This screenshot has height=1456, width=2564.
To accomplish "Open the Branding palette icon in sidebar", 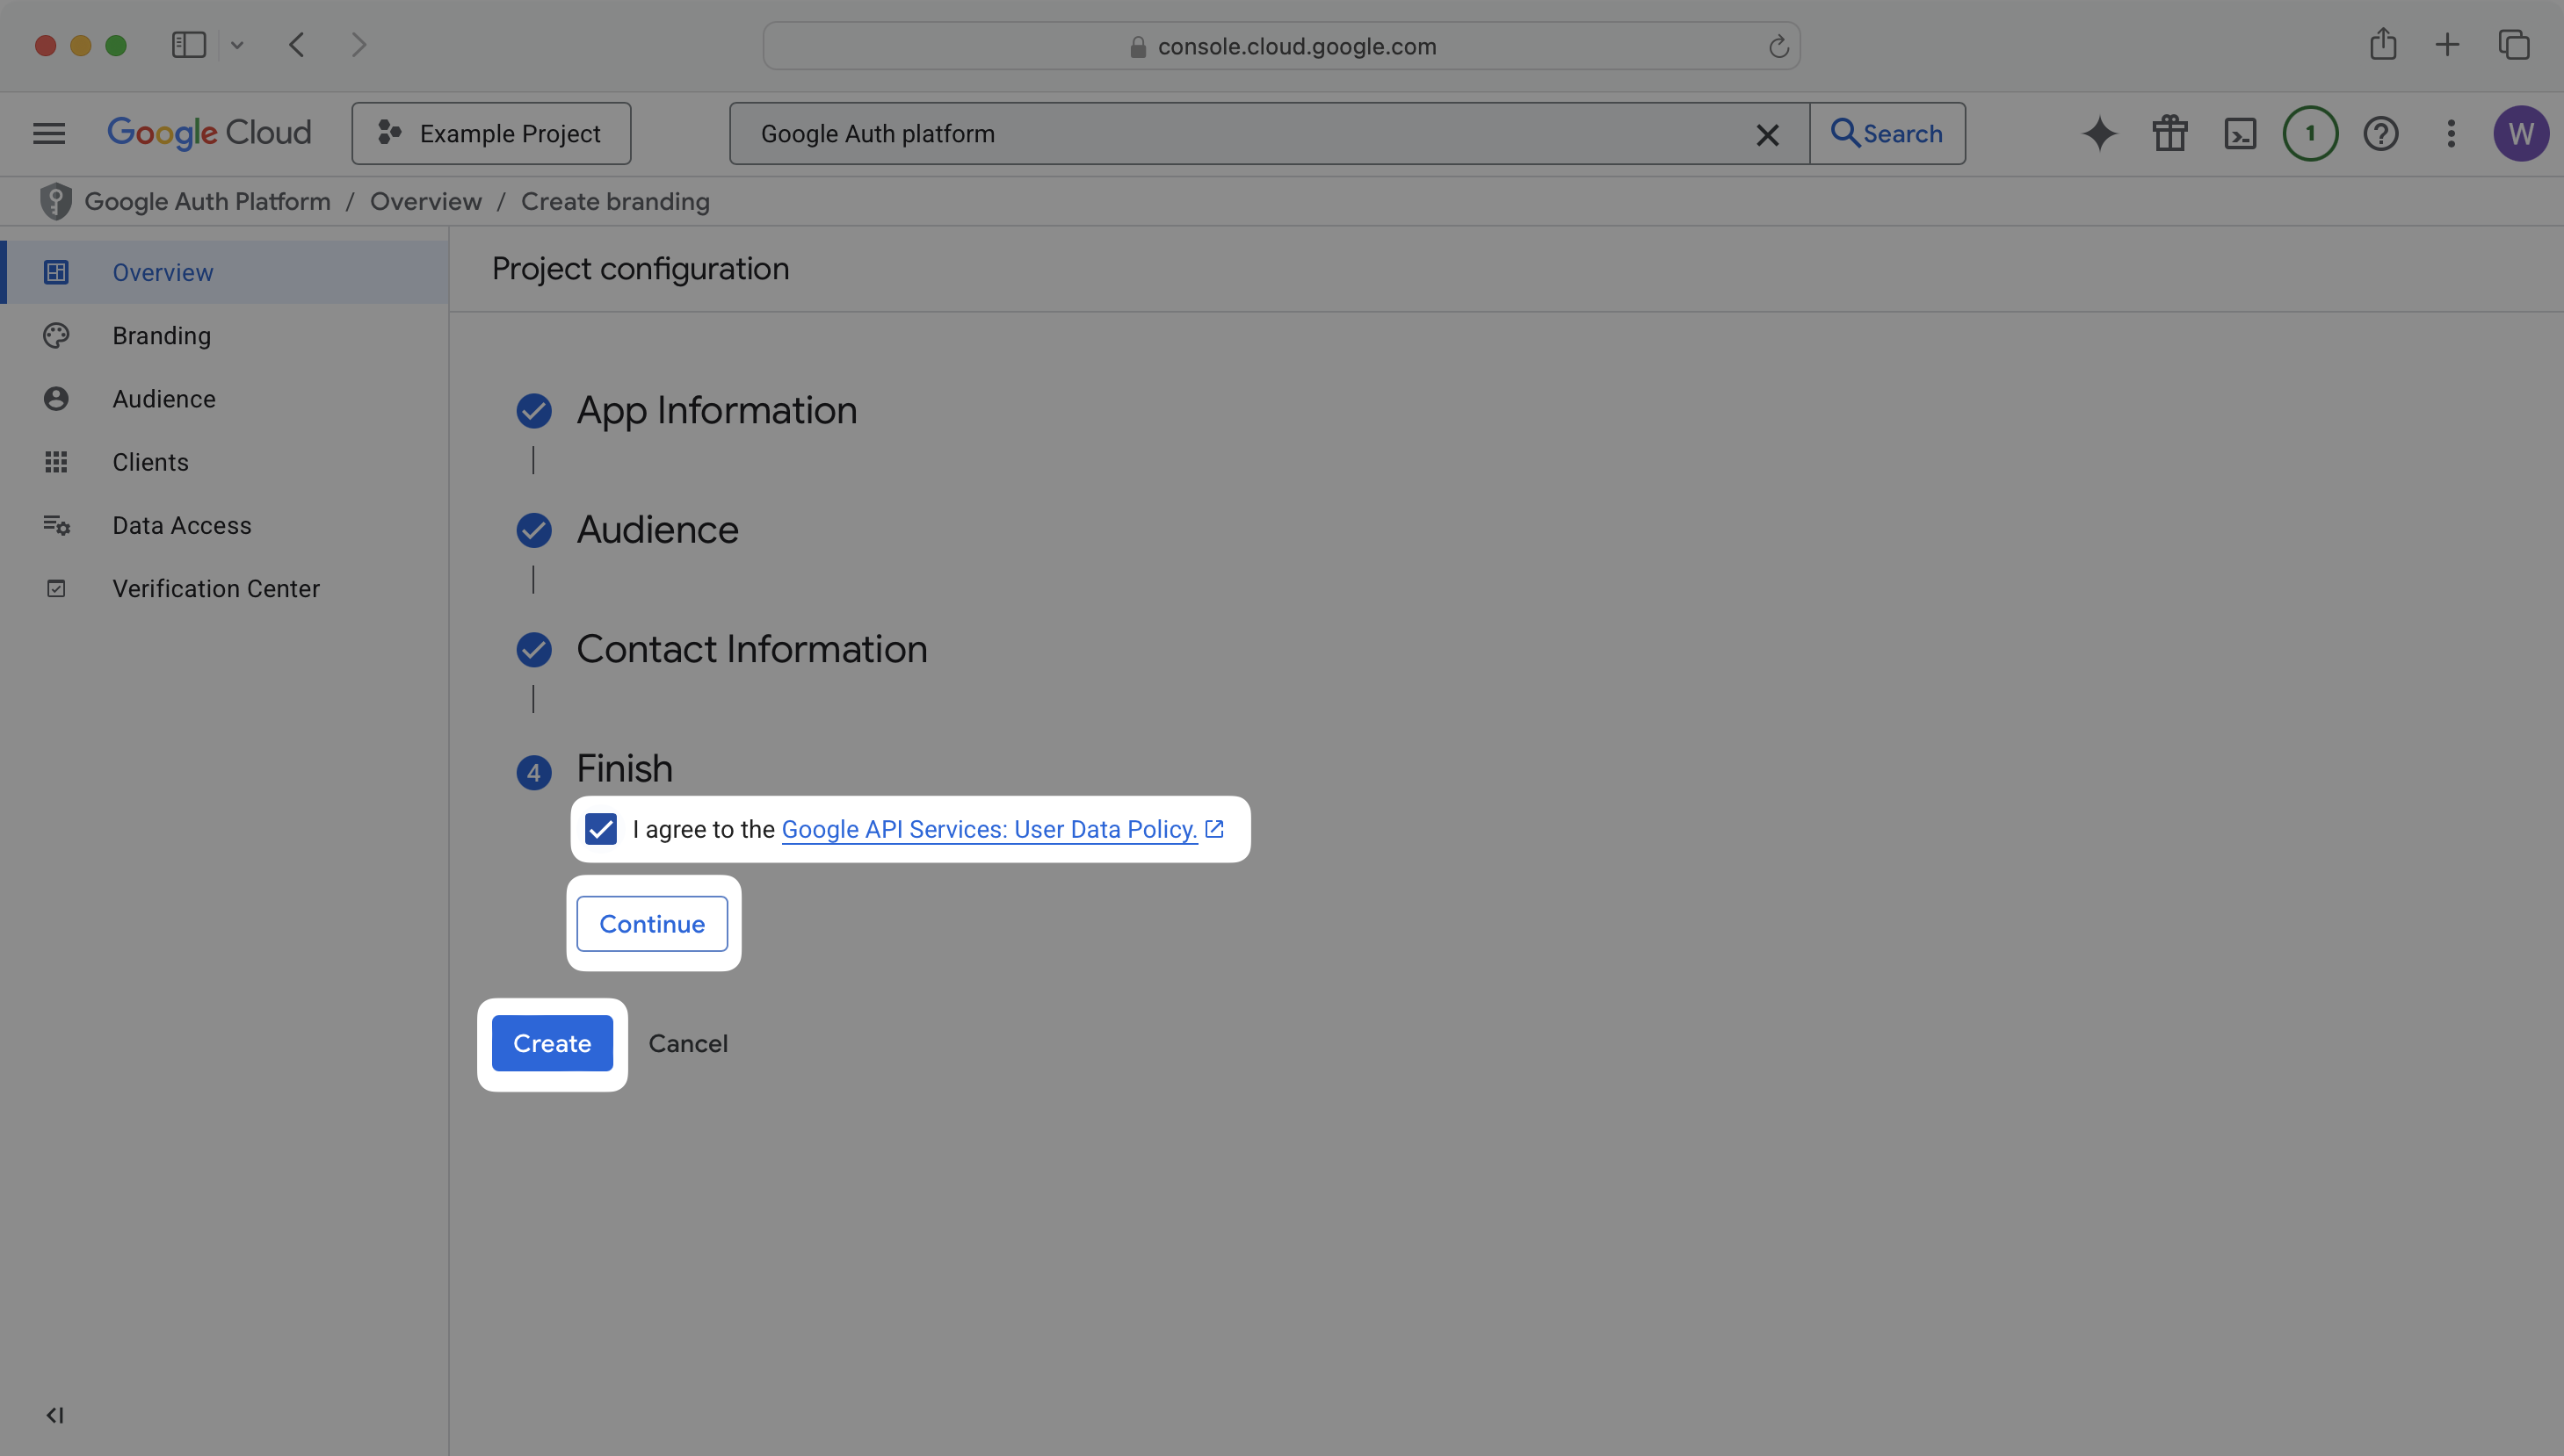I will [55, 335].
